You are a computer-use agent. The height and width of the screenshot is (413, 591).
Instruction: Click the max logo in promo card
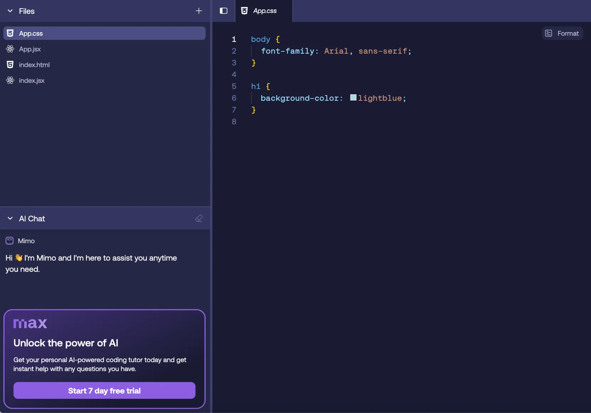click(30, 323)
